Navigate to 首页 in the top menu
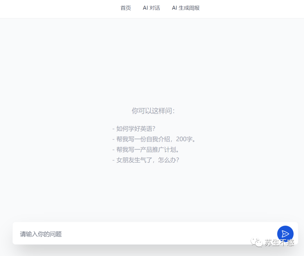Image resolution: width=304 pixels, height=256 pixels. point(126,8)
